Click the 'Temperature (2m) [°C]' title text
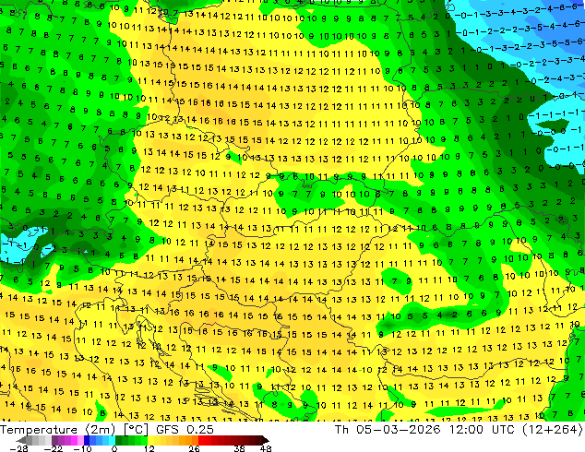Screen dimensions: 585x452 point(74,430)
